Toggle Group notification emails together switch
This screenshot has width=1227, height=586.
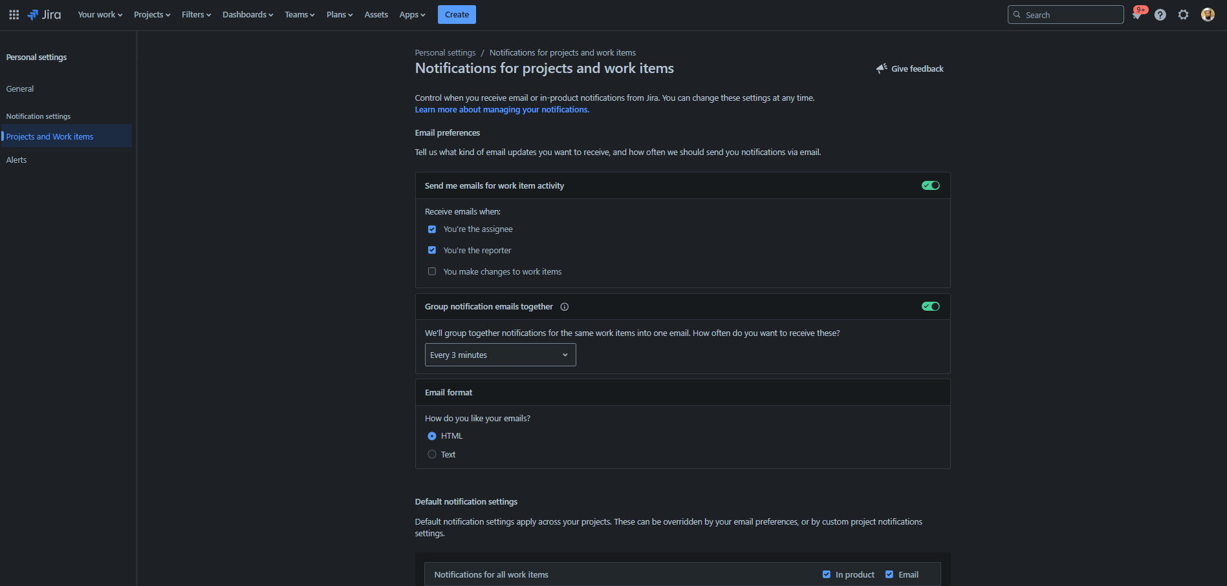point(931,306)
